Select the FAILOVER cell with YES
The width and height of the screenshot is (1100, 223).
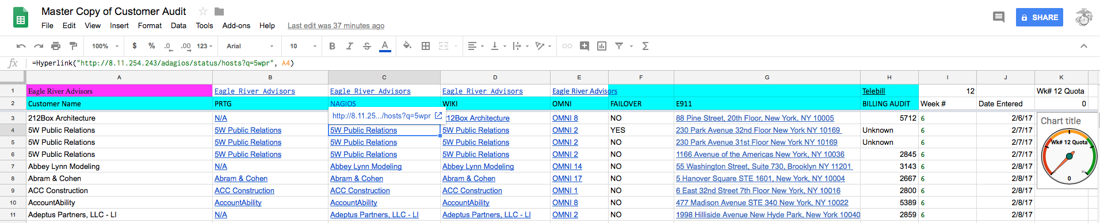tap(641, 130)
